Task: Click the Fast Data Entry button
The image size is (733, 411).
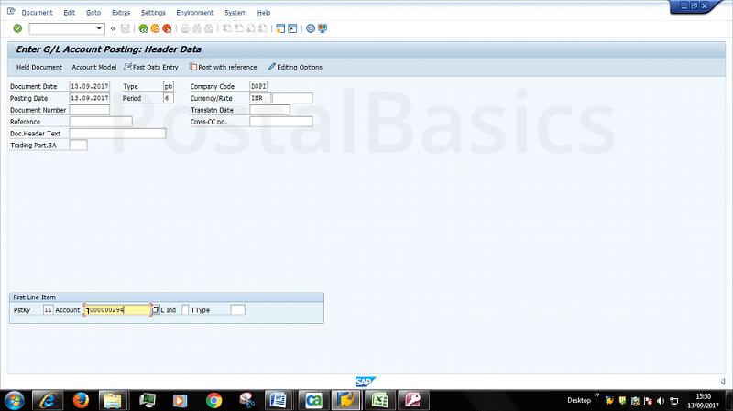Action: 151,67
